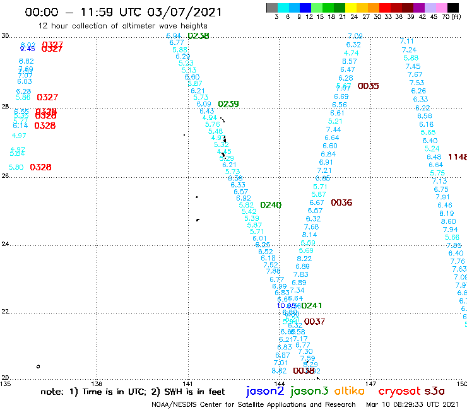Select the green 0240 time stamp
Image resolution: width=467 pixels, height=410 pixels.
coord(271,205)
